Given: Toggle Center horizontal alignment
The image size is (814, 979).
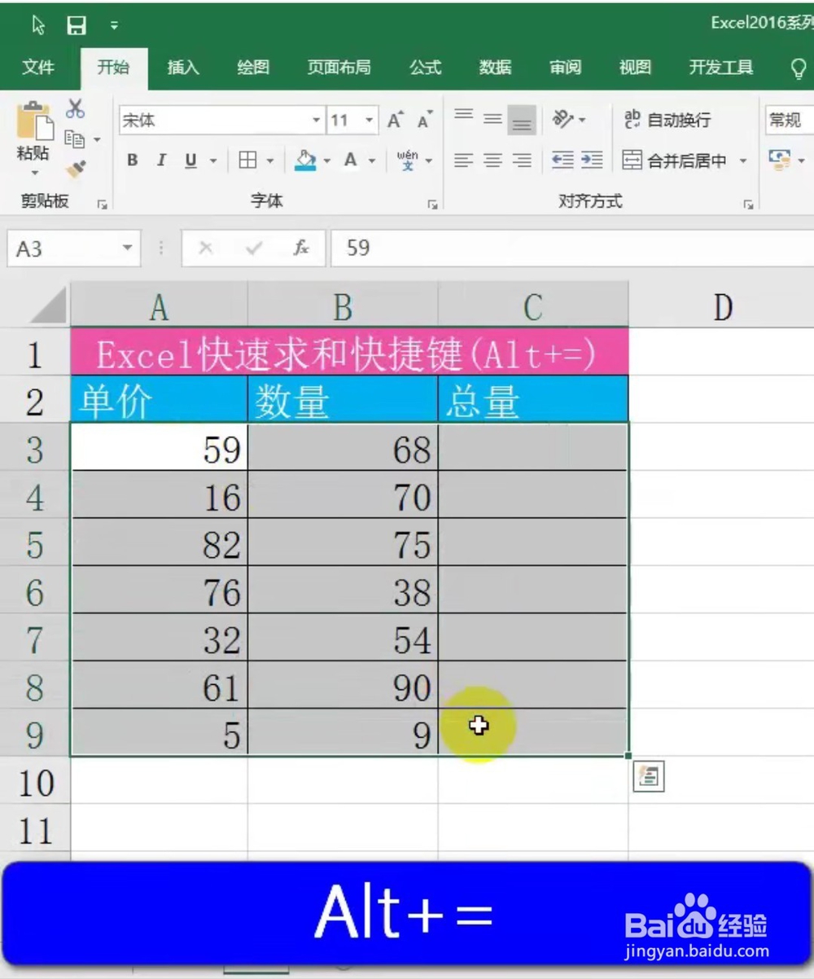Looking at the screenshot, I should click(x=492, y=160).
